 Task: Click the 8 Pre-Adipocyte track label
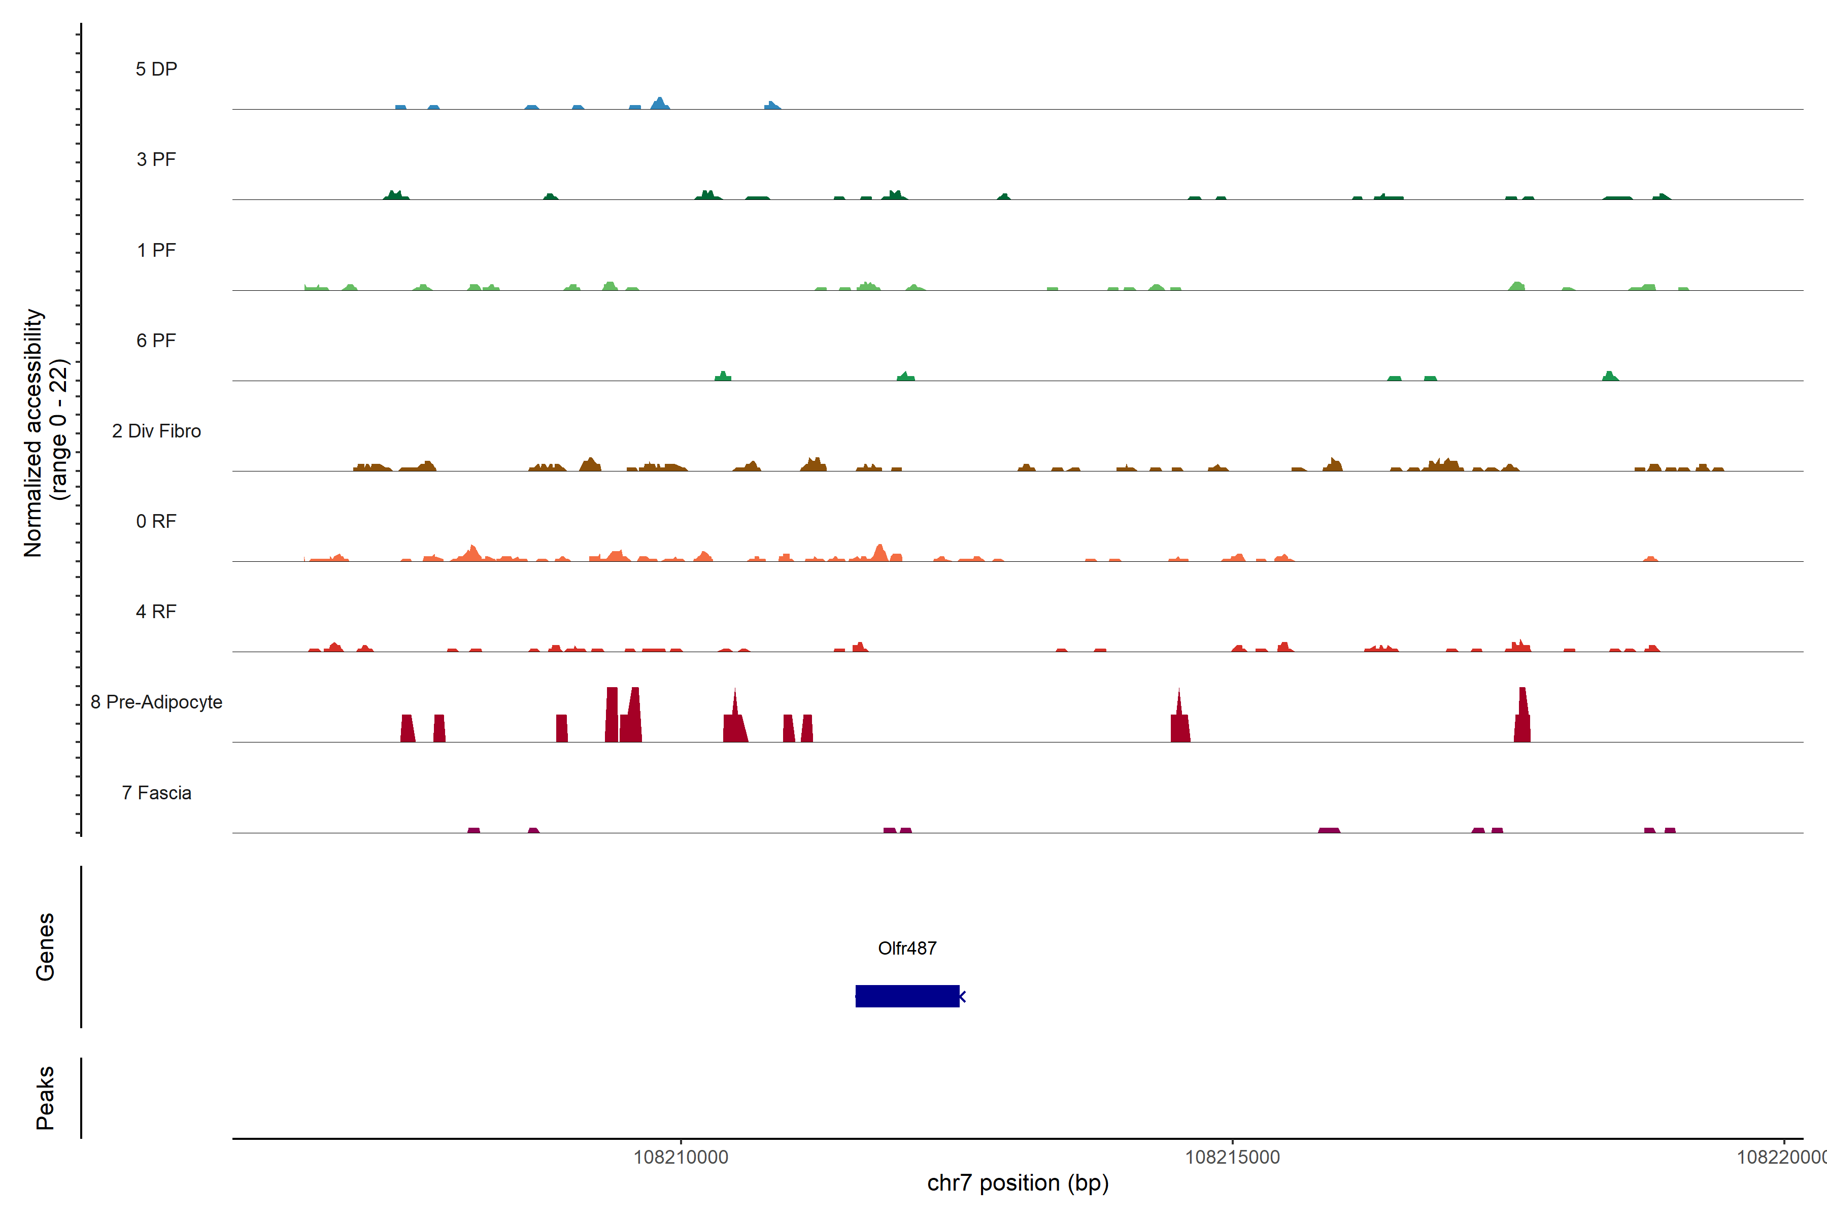pos(156,702)
